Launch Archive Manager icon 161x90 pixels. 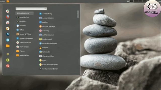coord(41,26)
